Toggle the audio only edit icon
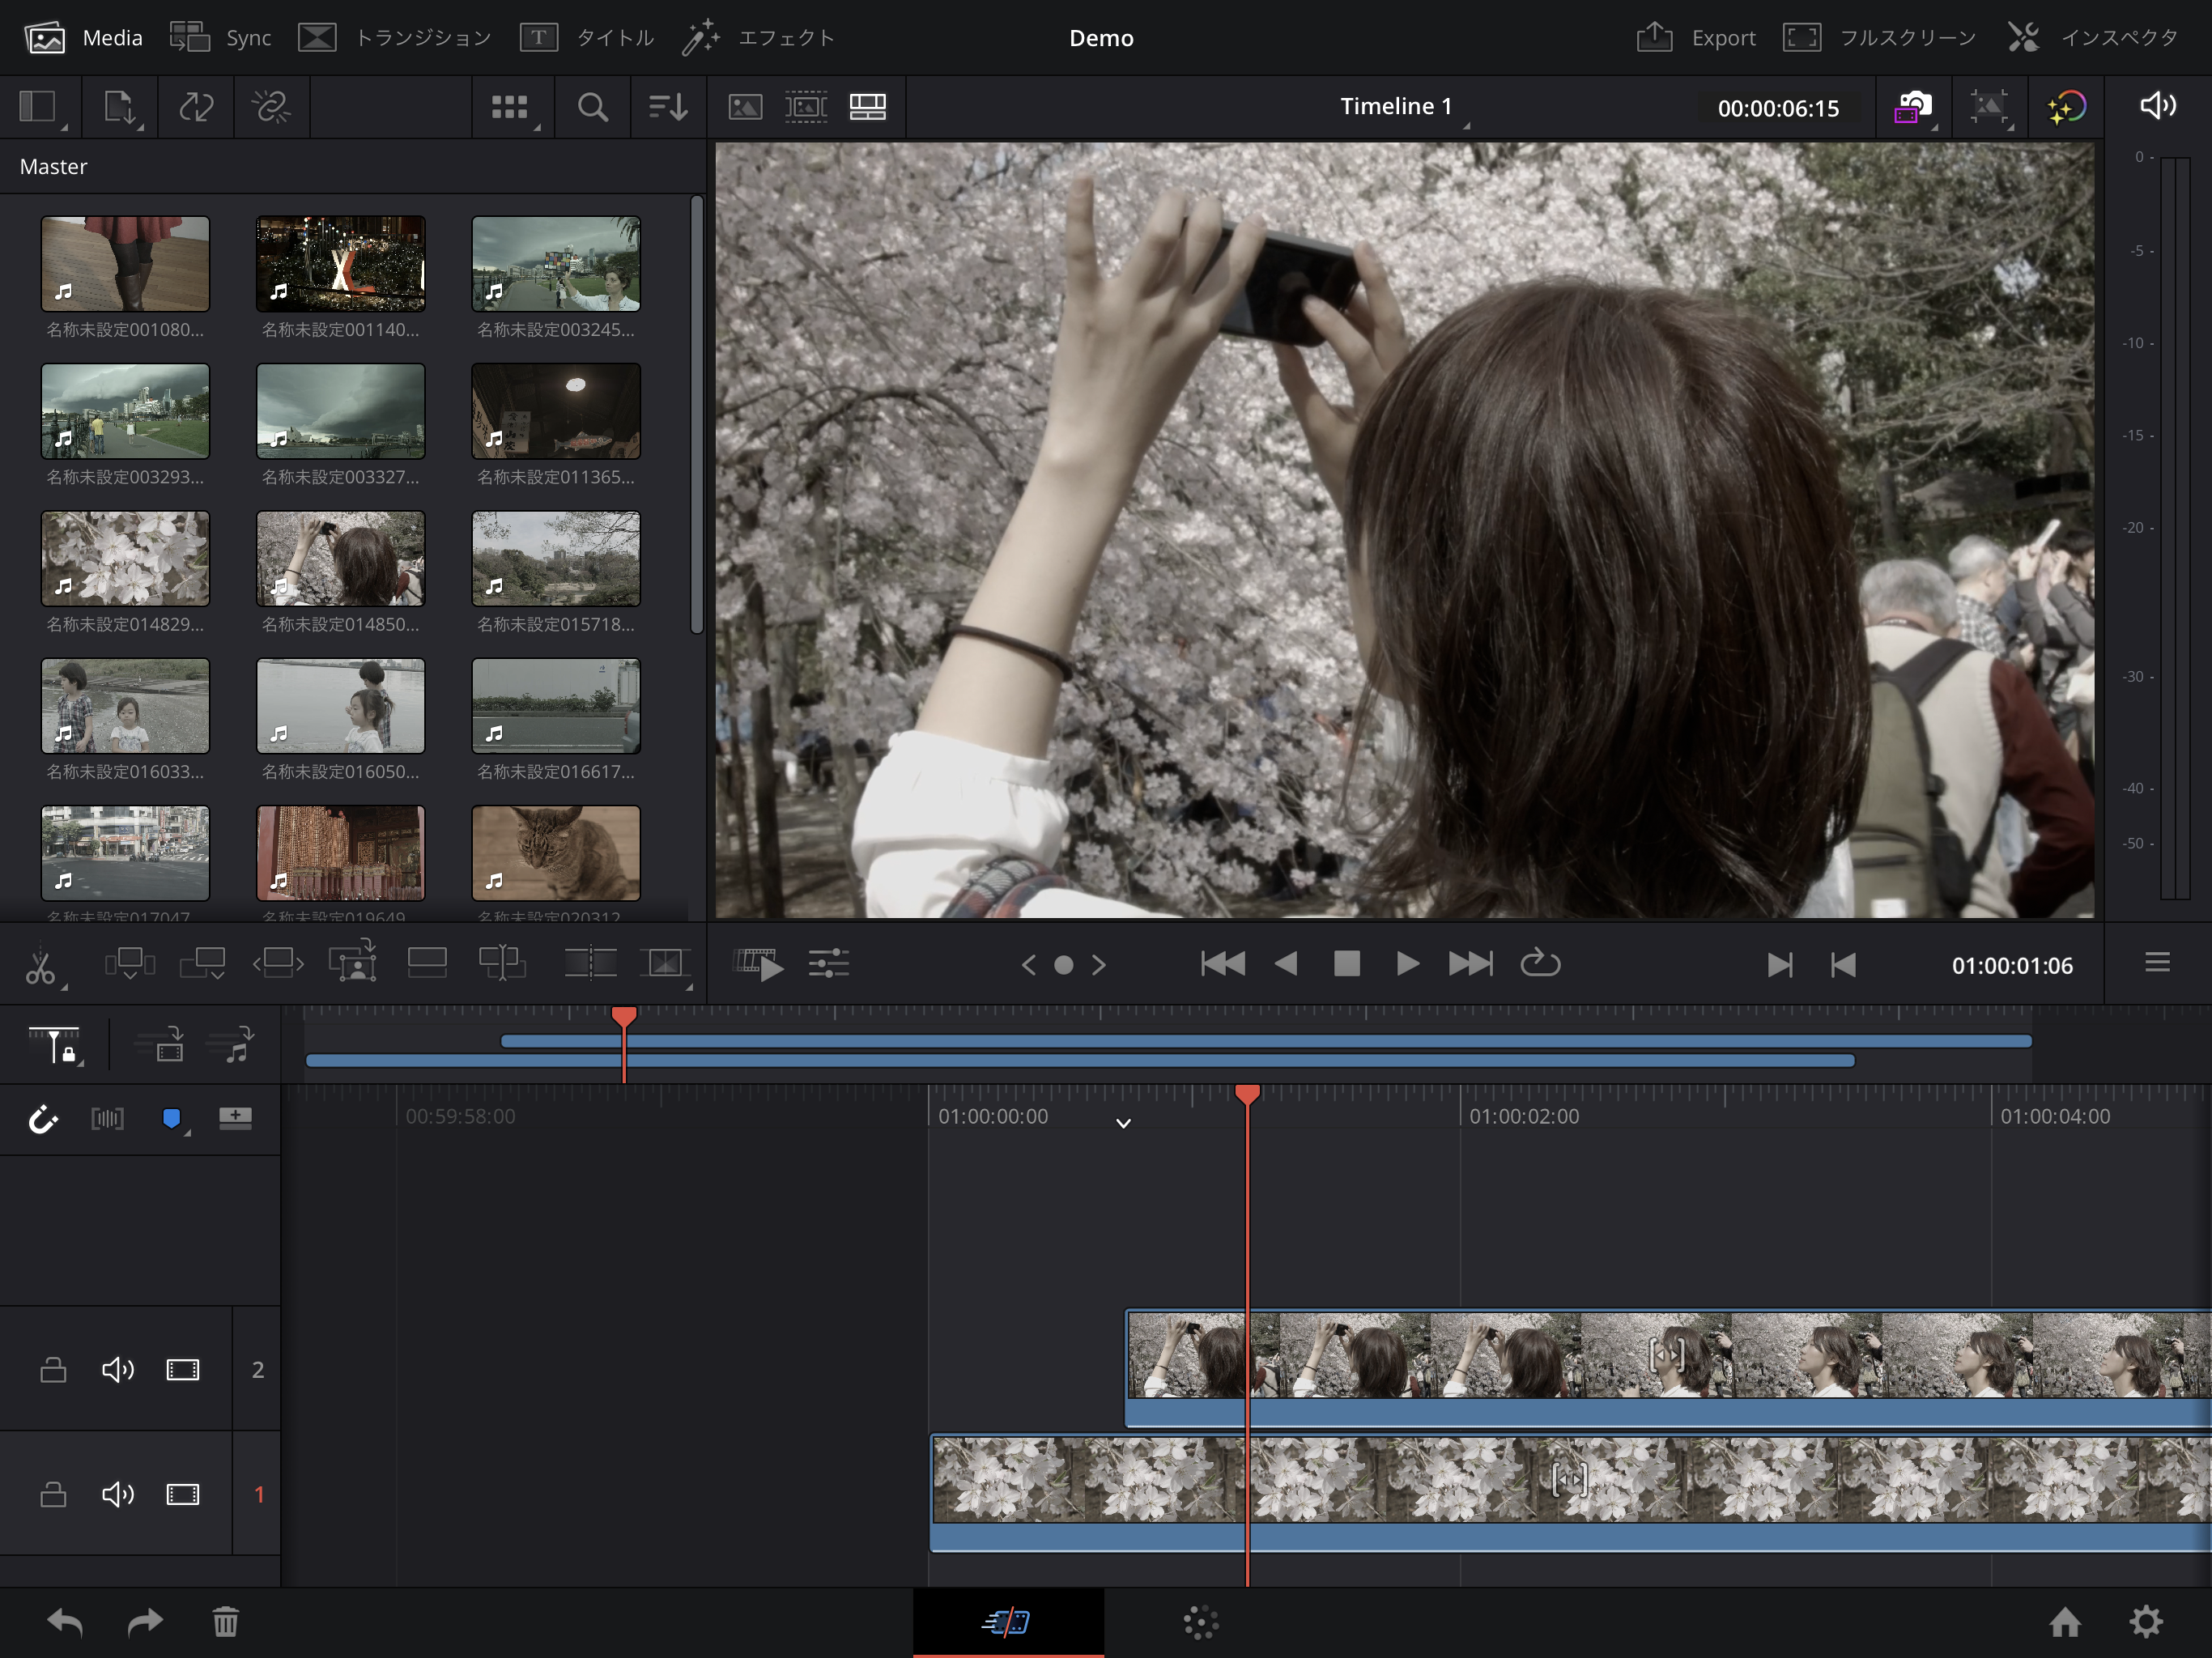Screen dimensions: 2212x1658 pos(231,1044)
